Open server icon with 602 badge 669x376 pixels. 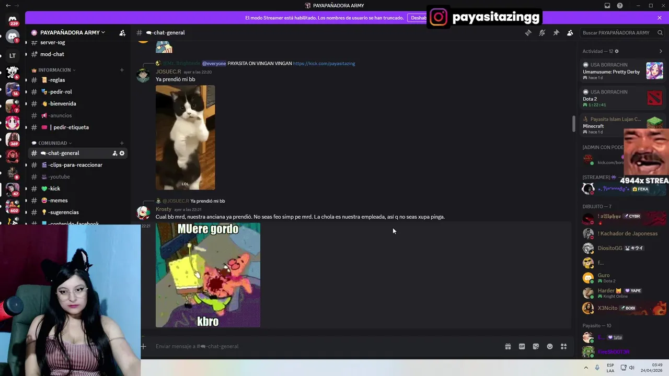(13, 206)
